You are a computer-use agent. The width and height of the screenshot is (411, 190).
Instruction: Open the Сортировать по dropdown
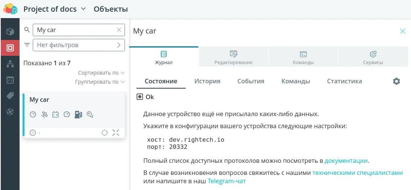pyautogui.click(x=101, y=73)
